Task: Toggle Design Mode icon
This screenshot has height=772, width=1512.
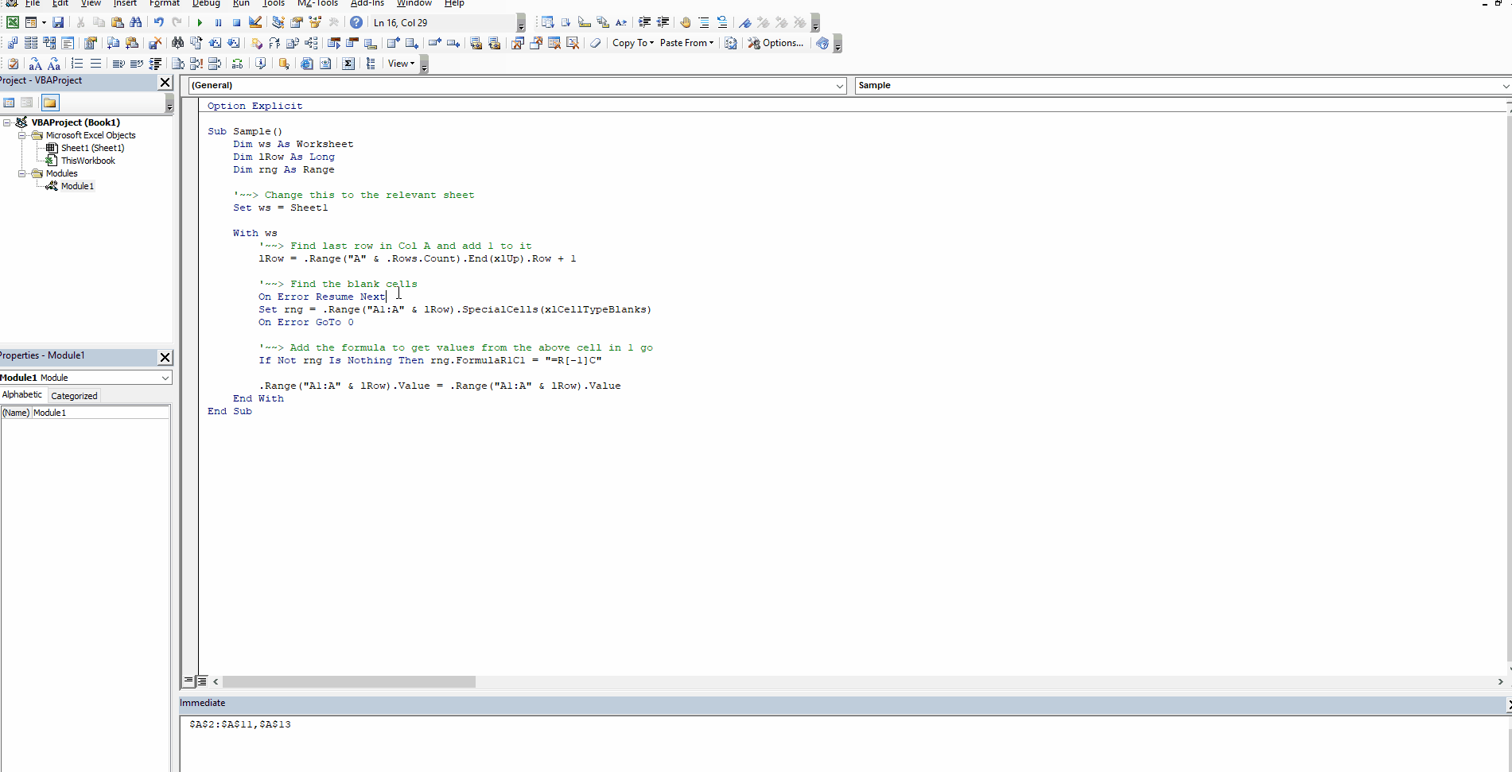Action: tap(255, 22)
